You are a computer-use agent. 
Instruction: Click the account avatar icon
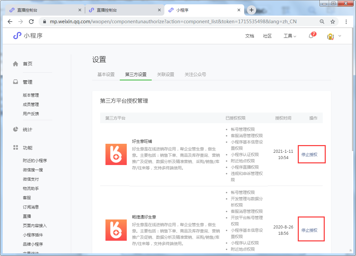click(330, 36)
